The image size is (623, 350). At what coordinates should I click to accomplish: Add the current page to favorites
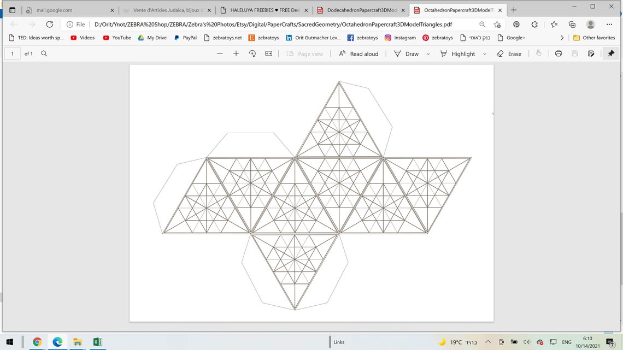[497, 24]
